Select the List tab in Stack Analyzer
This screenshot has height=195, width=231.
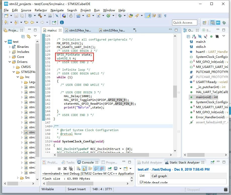coord(142,176)
